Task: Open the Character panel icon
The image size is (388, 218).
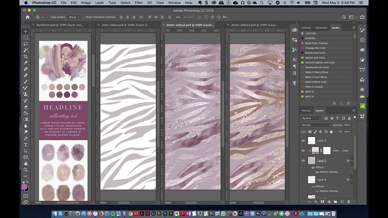Action: (294, 60)
